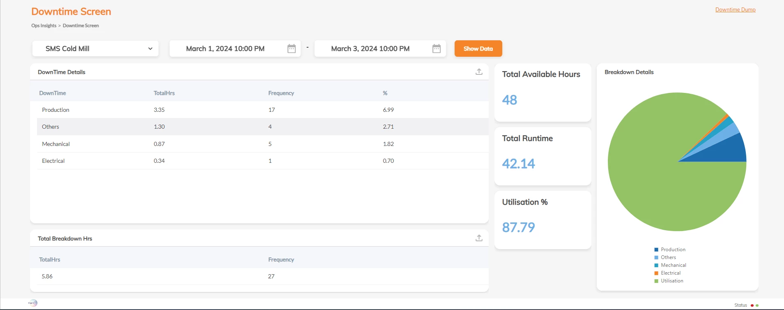Open the end date calendar picker icon
The width and height of the screenshot is (784, 310).
437,49
